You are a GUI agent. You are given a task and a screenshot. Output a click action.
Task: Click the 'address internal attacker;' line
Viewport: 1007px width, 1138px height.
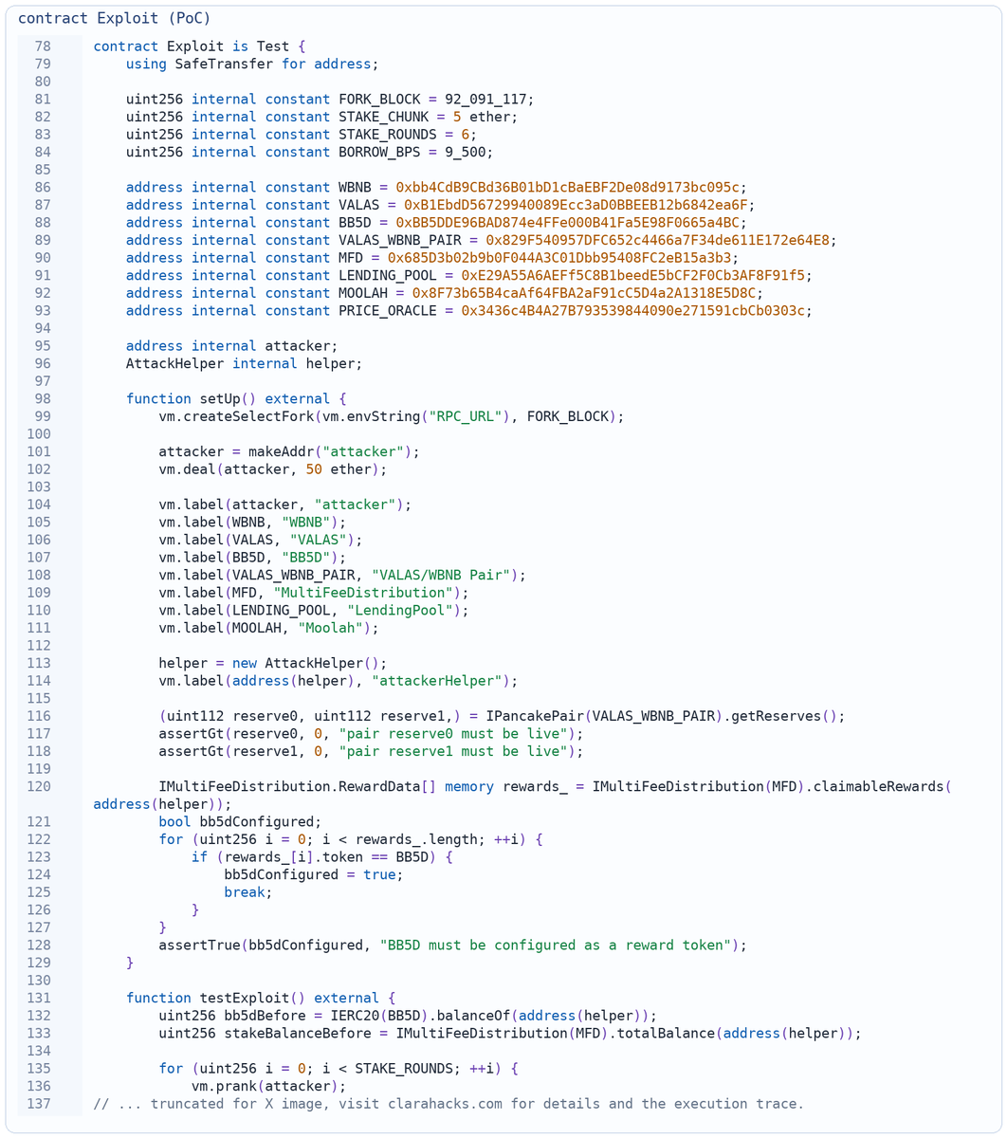pyautogui.click(x=231, y=346)
